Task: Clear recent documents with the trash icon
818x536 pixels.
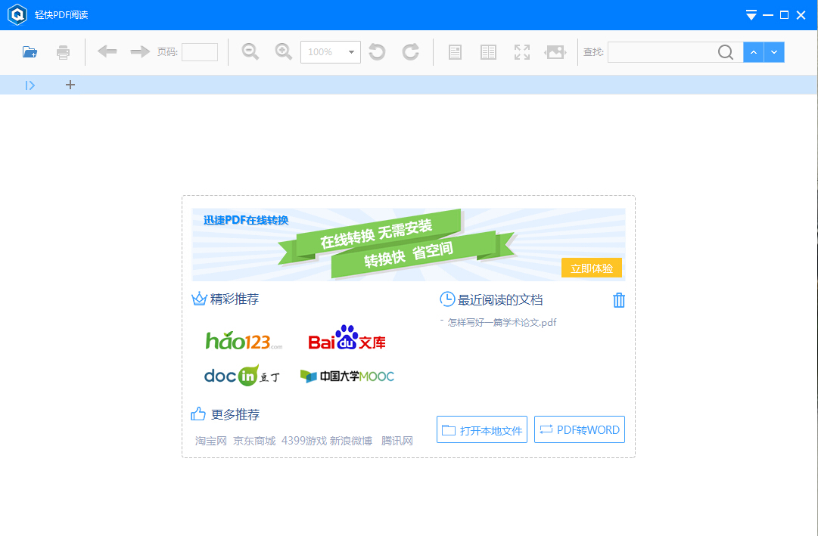Action: (x=619, y=300)
